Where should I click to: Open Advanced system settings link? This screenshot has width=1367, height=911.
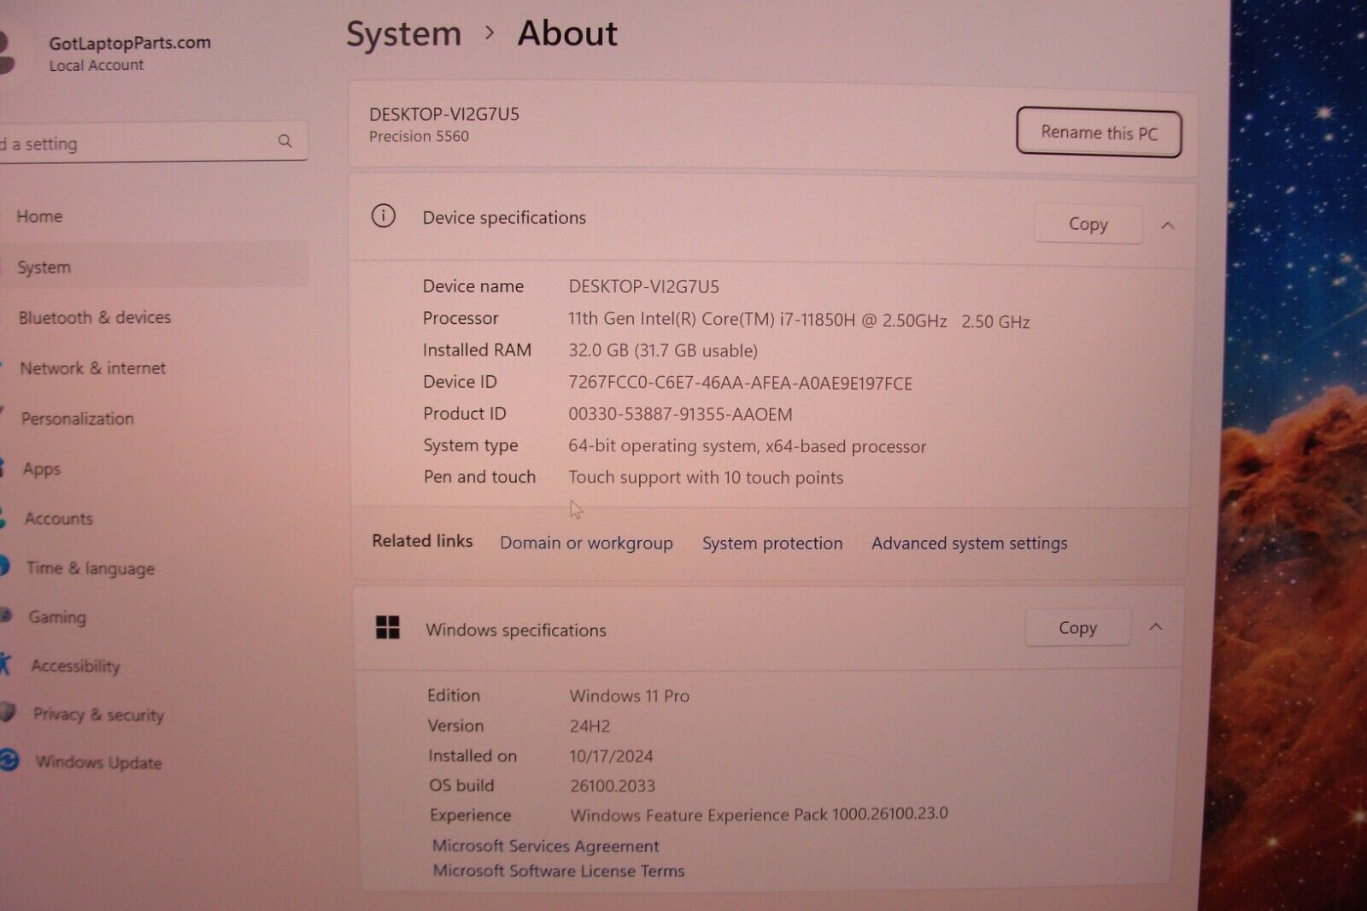969,544
